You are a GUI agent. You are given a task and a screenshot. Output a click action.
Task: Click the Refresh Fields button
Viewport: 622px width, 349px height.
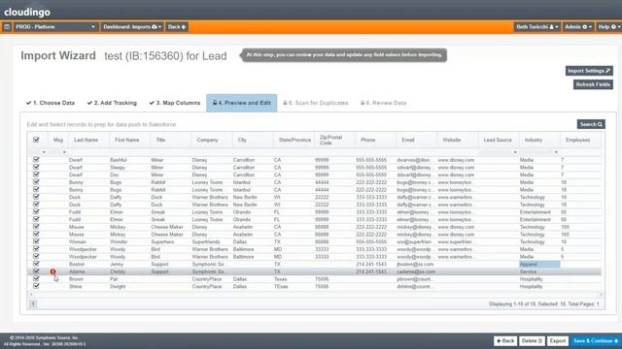click(593, 84)
